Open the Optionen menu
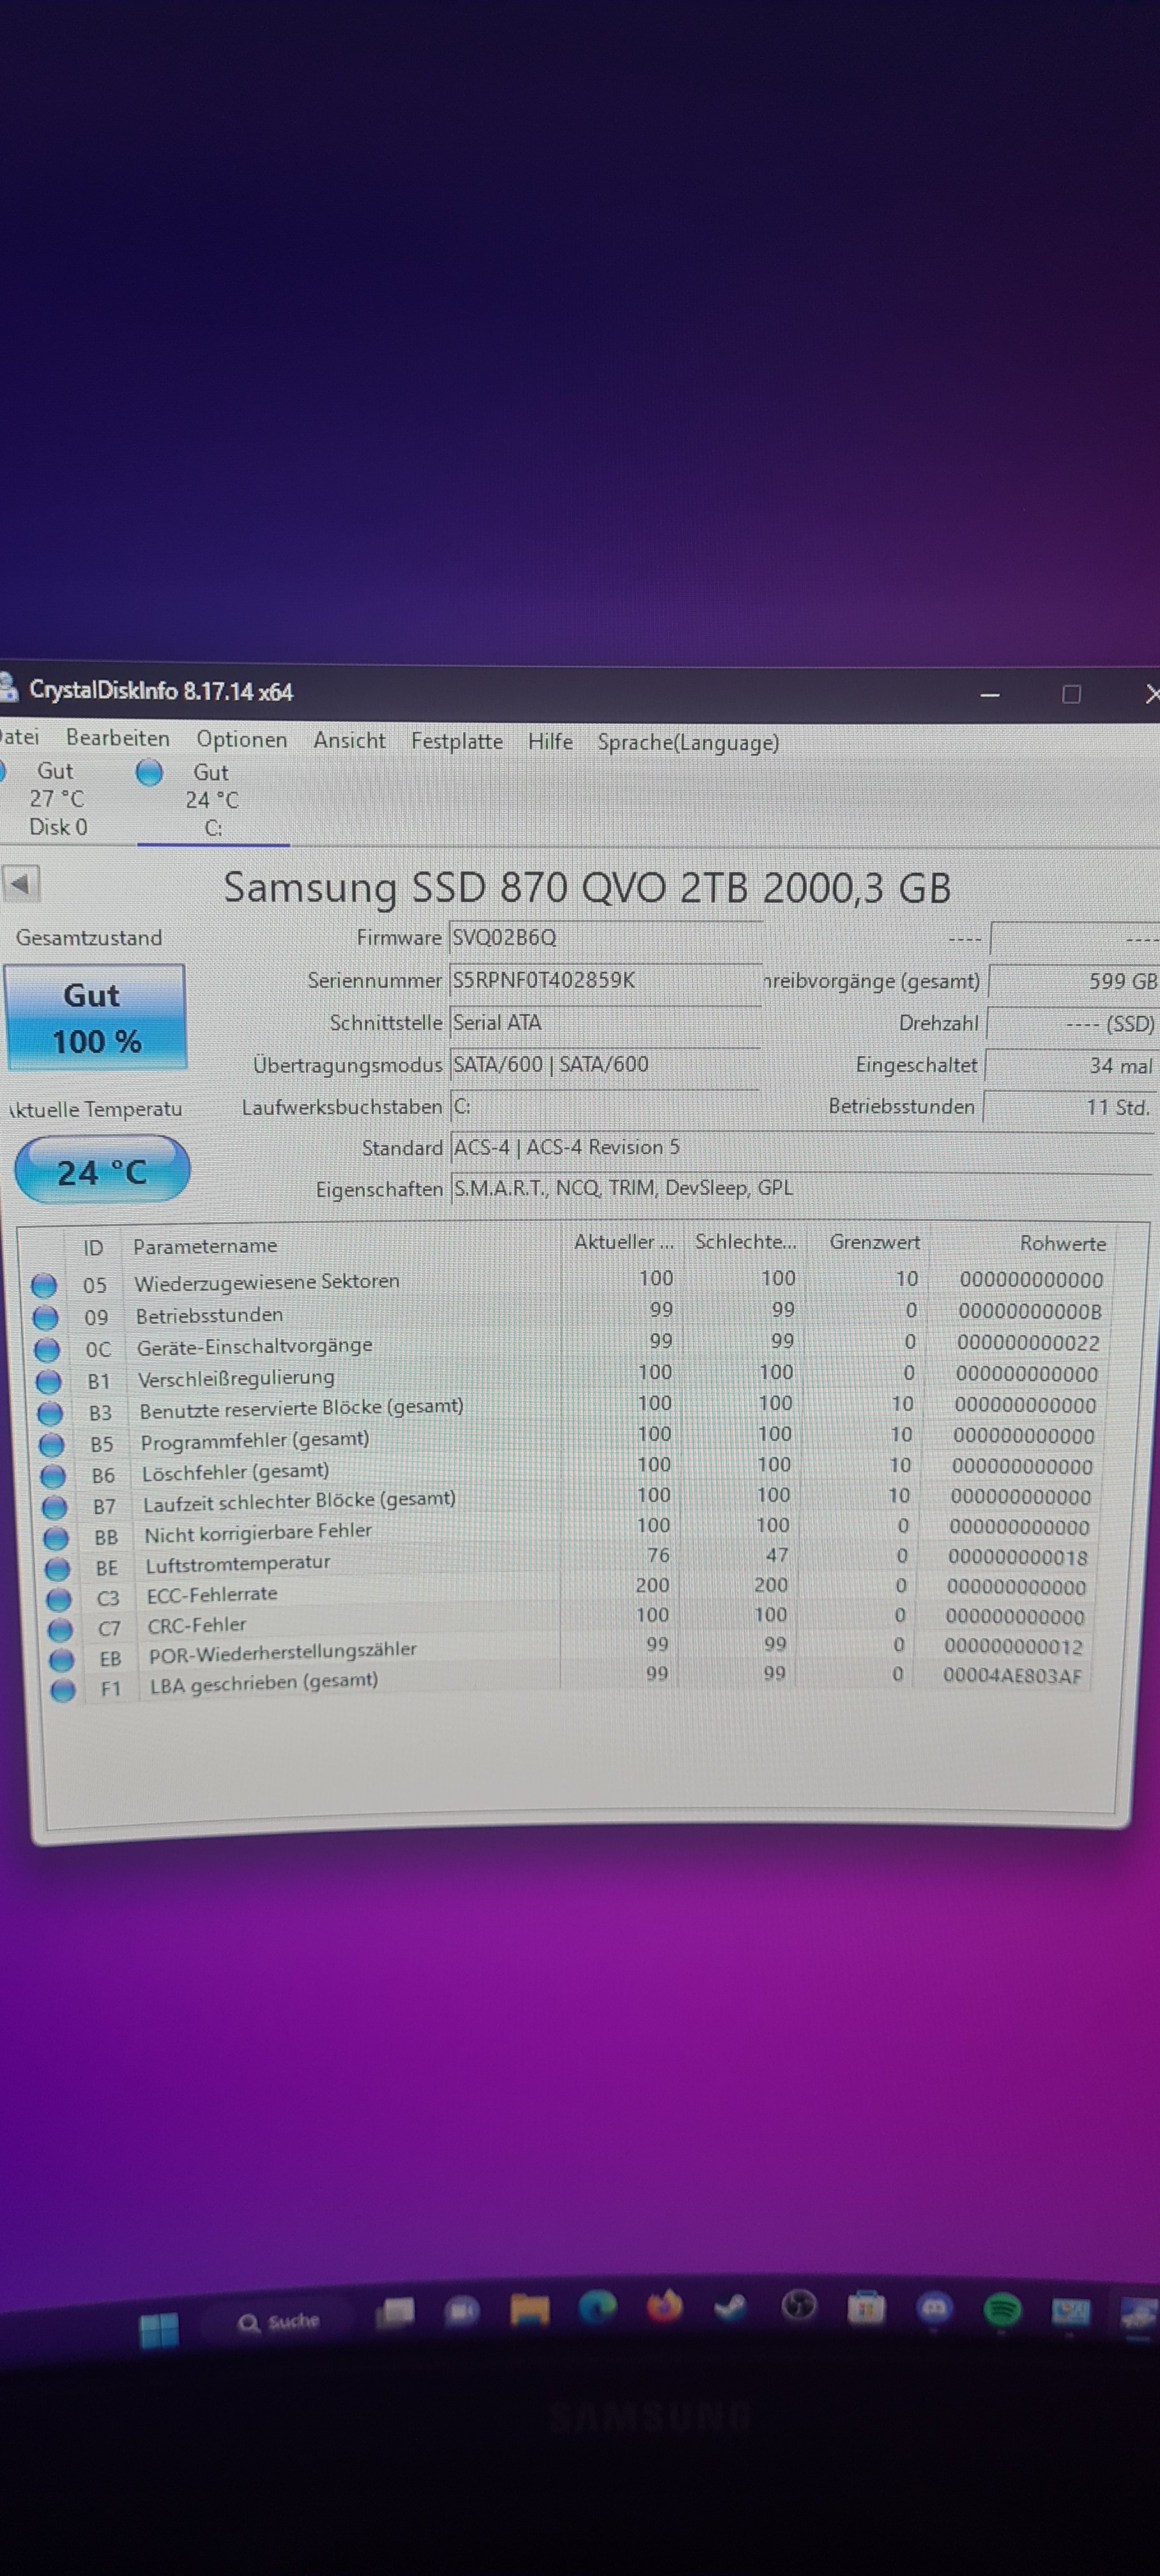The width and height of the screenshot is (1160, 2576). tap(241, 740)
